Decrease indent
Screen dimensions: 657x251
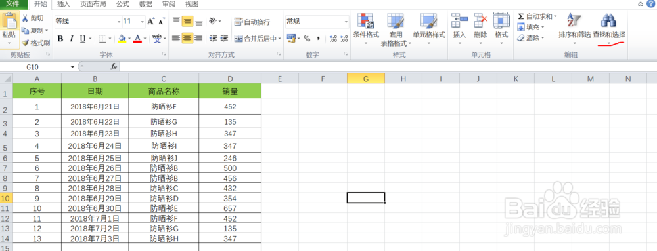click(214, 39)
